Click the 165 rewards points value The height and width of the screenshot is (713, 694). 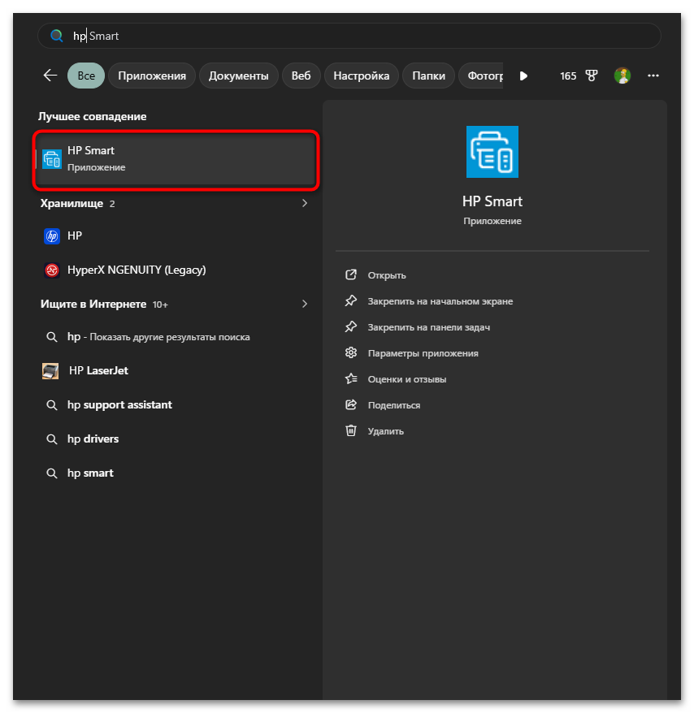[x=568, y=76]
